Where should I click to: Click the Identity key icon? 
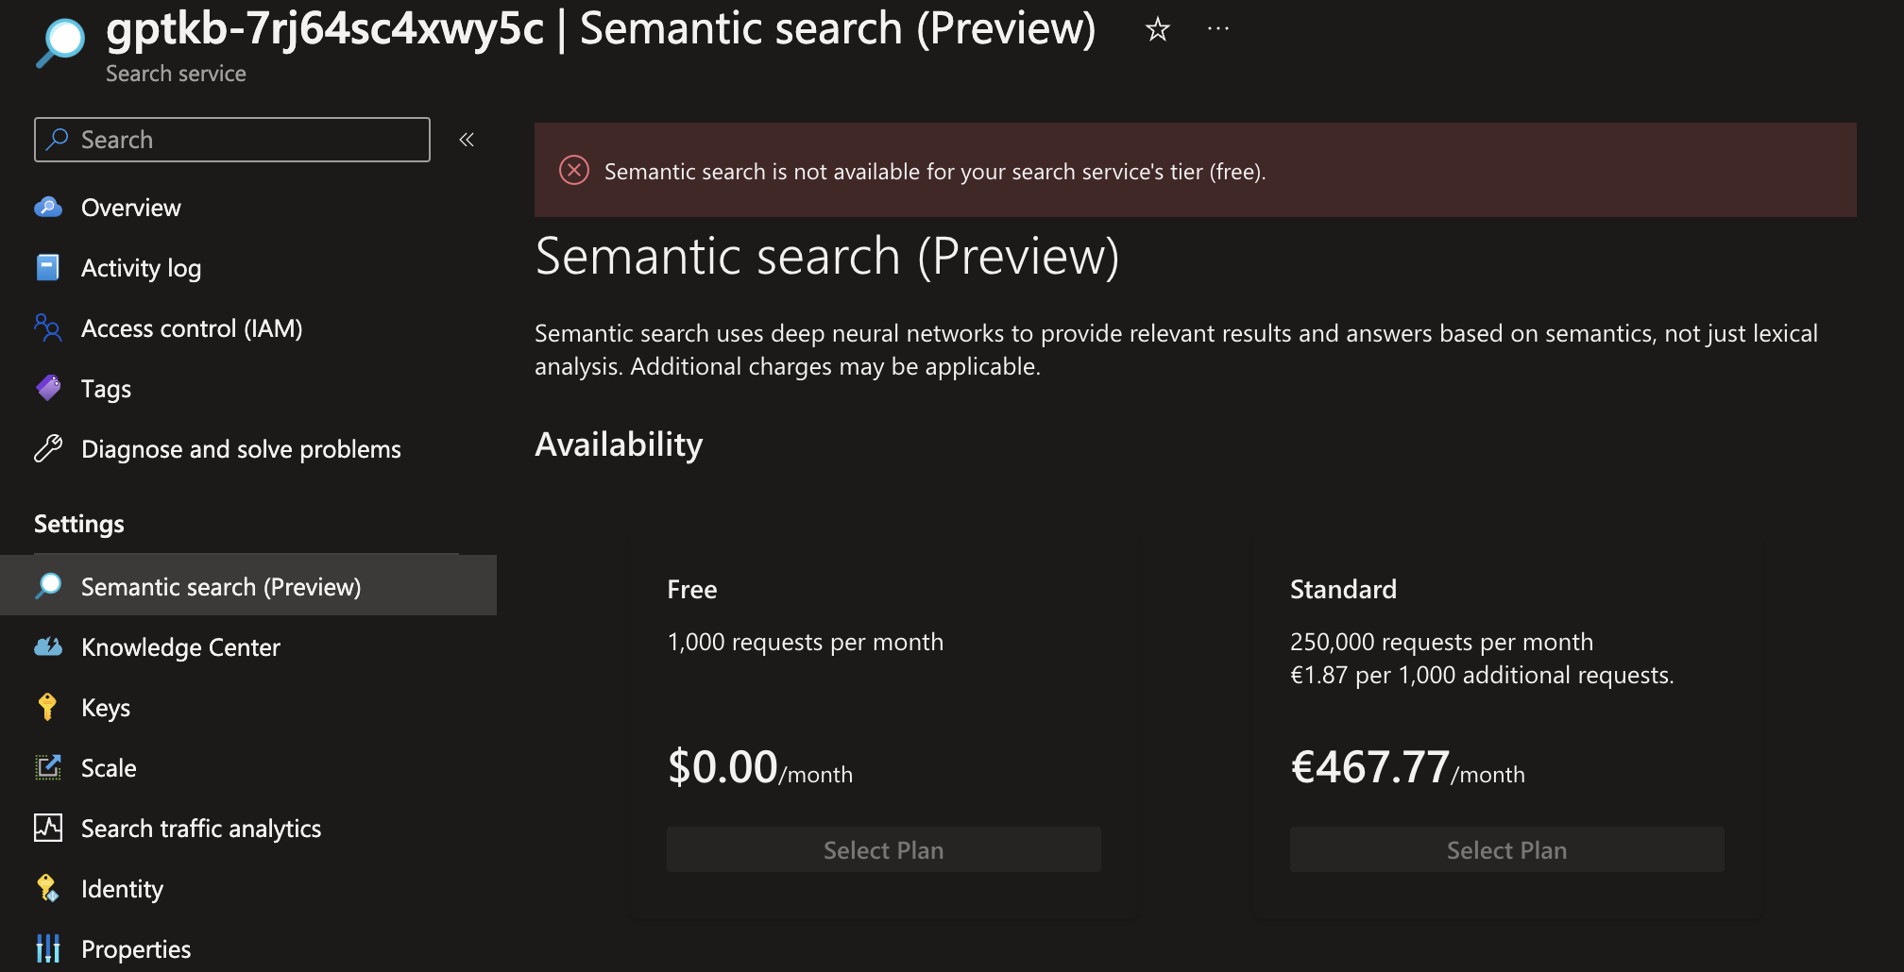coord(47,888)
